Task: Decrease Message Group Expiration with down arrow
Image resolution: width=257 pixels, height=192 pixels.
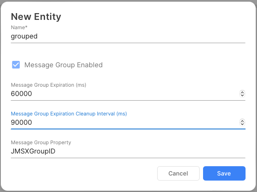Action: [x=242, y=96]
